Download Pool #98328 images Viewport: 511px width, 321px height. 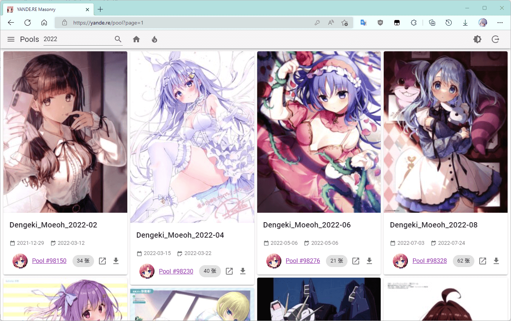point(496,261)
